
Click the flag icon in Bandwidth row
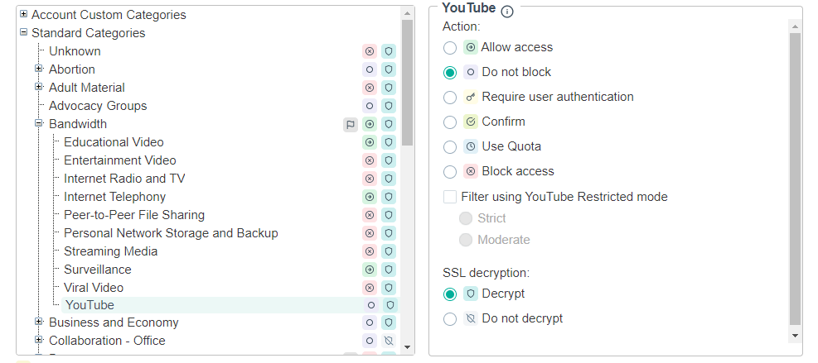click(x=351, y=125)
